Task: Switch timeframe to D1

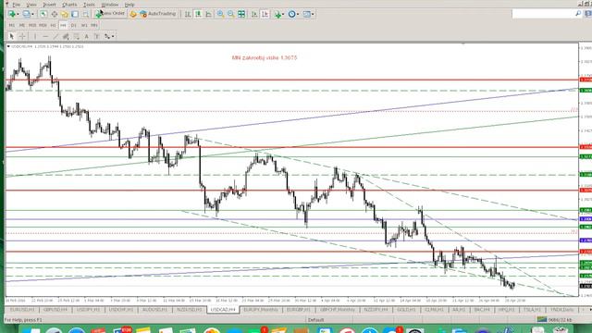Action: (x=74, y=25)
